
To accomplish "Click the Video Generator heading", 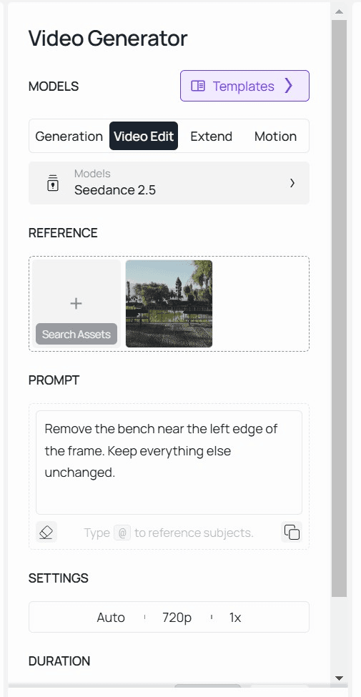I will (108, 39).
